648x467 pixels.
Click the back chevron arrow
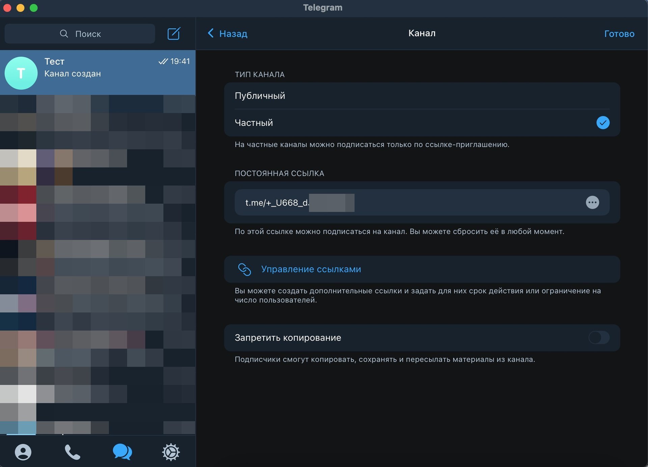(x=211, y=33)
